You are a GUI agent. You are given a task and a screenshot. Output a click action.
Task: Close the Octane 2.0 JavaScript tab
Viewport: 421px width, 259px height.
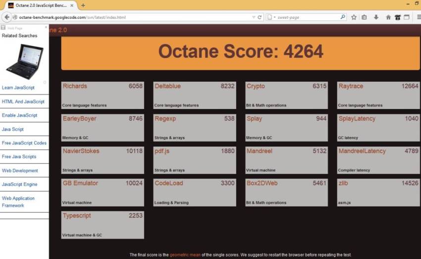(x=72, y=5)
